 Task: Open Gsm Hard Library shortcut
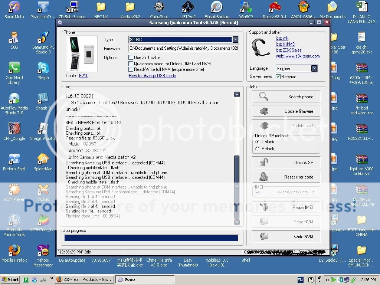[x=14, y=73]
